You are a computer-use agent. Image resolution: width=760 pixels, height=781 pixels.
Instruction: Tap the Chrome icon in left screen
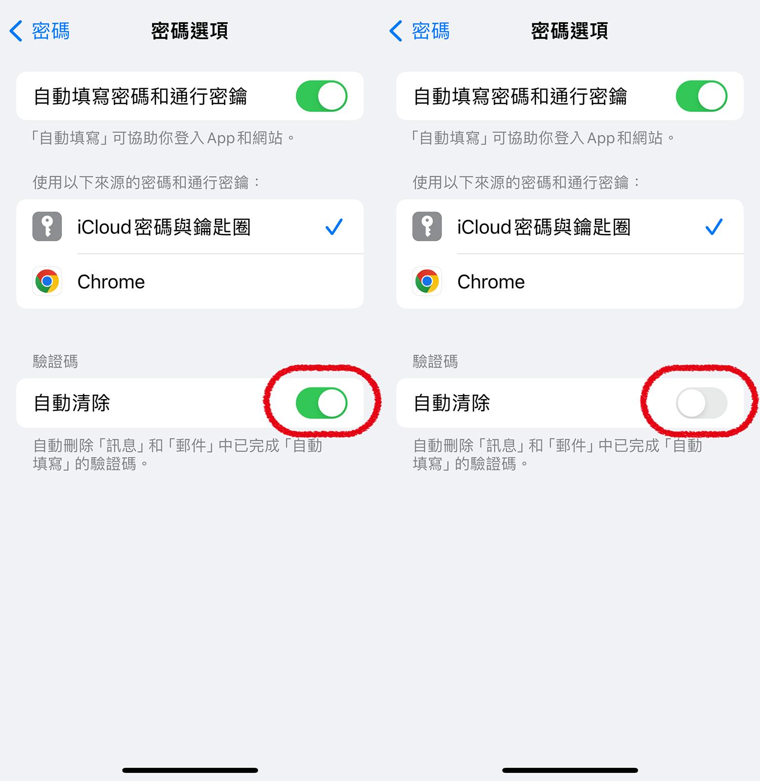click(47, 281)
